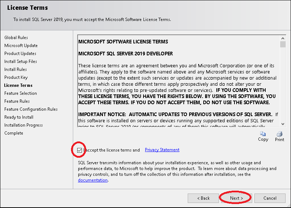Select Install Setup Files step

tap(21, 61)
